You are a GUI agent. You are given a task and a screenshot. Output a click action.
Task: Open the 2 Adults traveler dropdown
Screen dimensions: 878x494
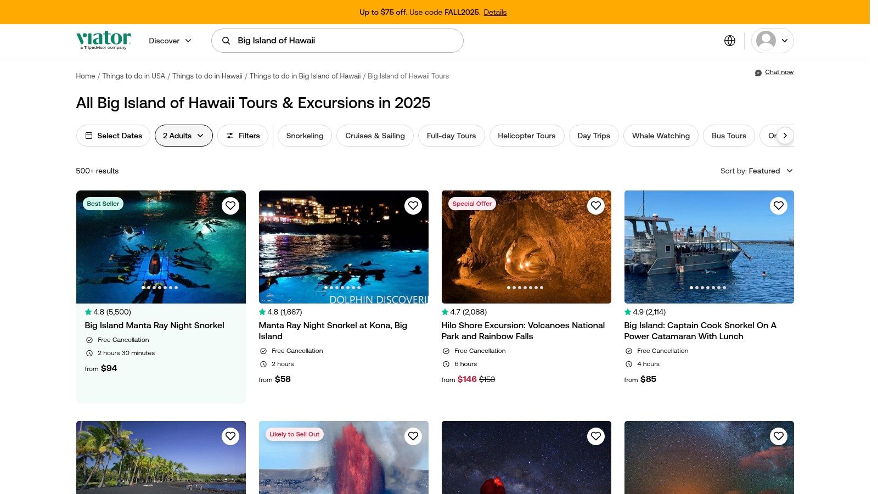tap(183, 136)
